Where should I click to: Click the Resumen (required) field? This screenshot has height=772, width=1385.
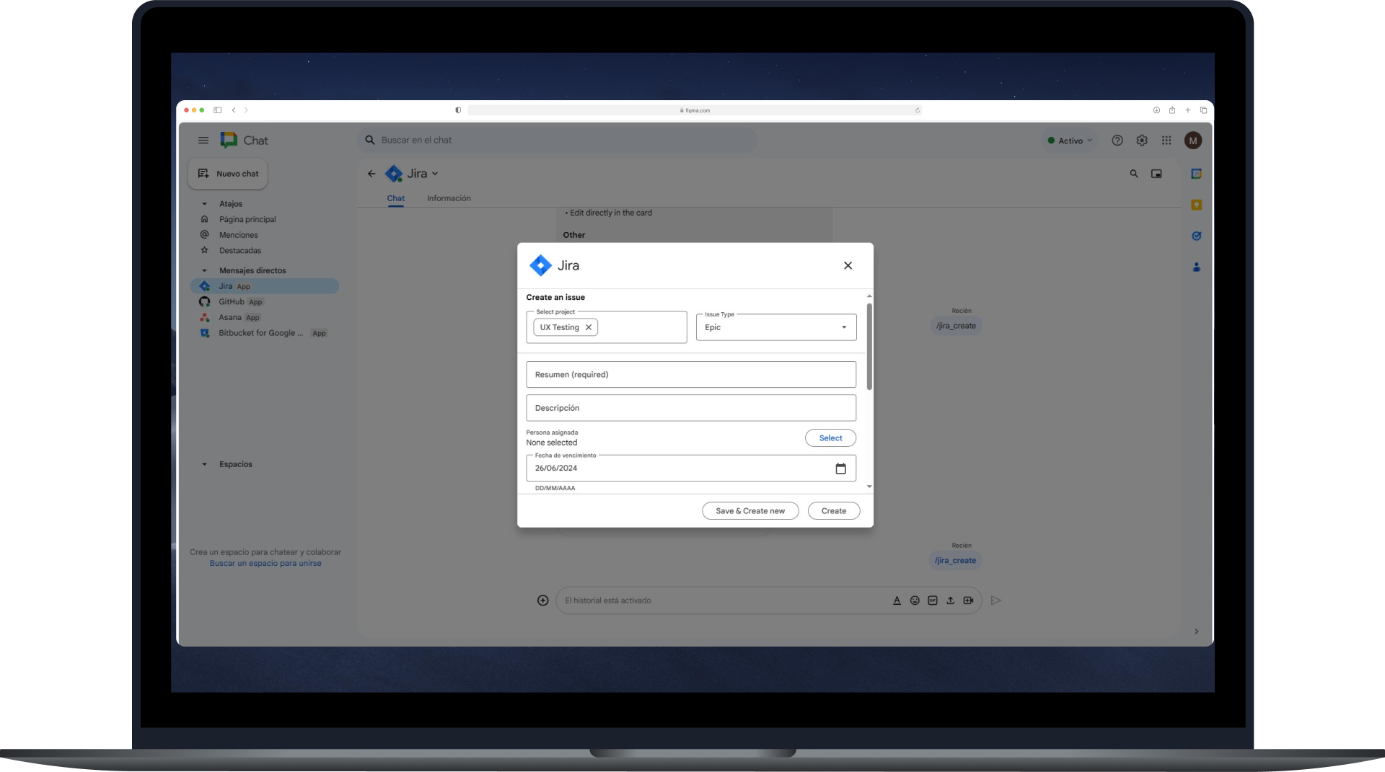pyautogui.click(x=691, y=375)
